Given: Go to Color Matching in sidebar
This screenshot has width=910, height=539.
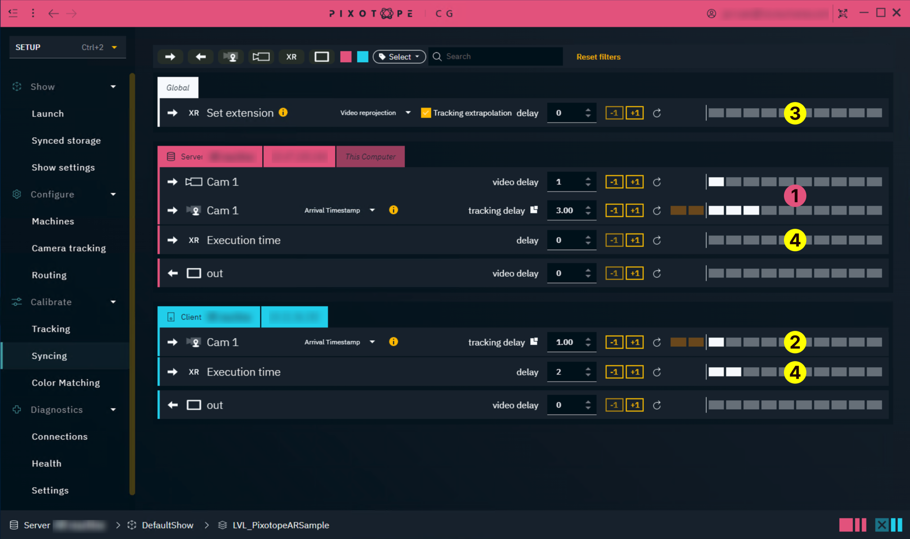Looking at the screenshot, I should click(x=66, y=382).
